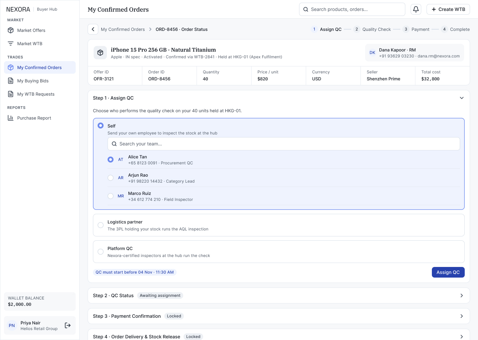Select Arjun Rao as inspector
This screenshot has width=478, height=340.
pos(111,178)
